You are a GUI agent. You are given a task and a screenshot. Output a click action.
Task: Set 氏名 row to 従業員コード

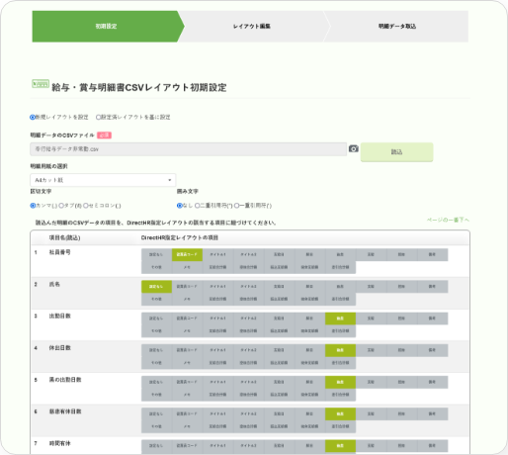(x=187, y=287)
